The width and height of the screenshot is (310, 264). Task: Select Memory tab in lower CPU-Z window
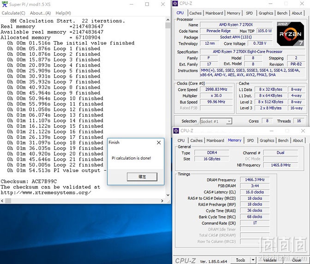pos(235,140)
